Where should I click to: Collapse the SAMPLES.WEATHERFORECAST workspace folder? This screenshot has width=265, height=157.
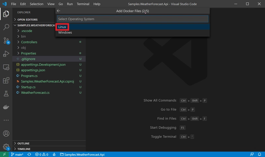pyautogui.click(x=35, y=25)
